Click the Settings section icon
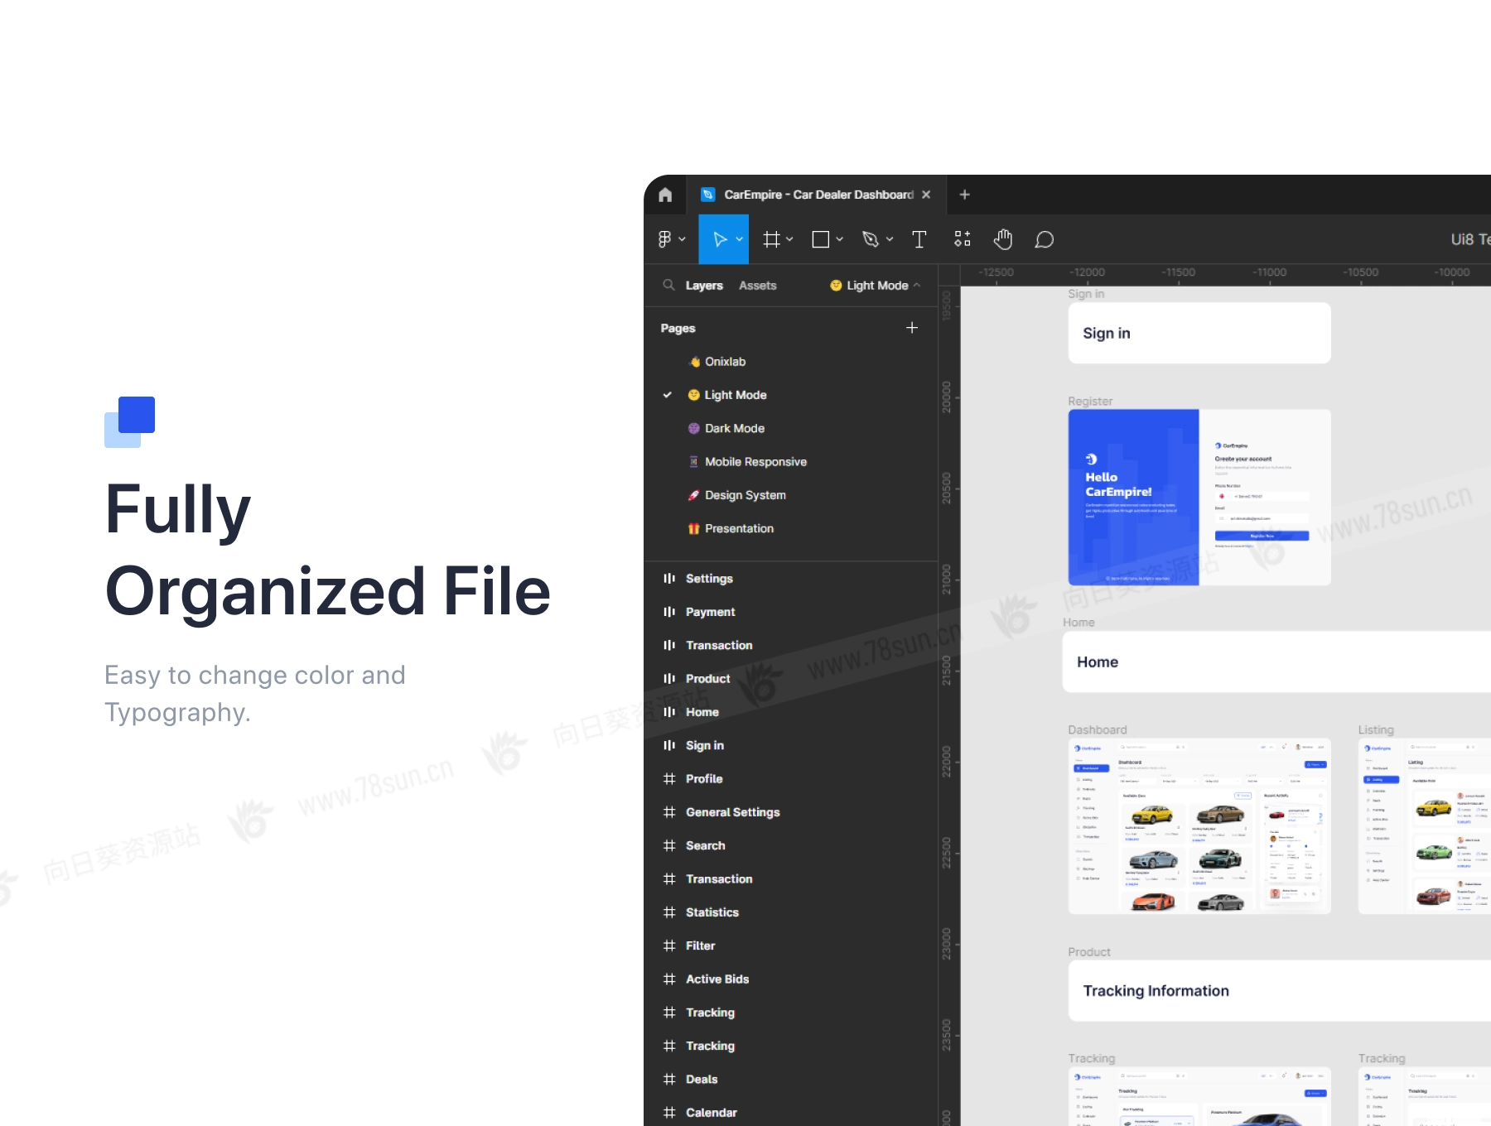This screenshot has height=1126, width=1491. [x=669, y=579]
